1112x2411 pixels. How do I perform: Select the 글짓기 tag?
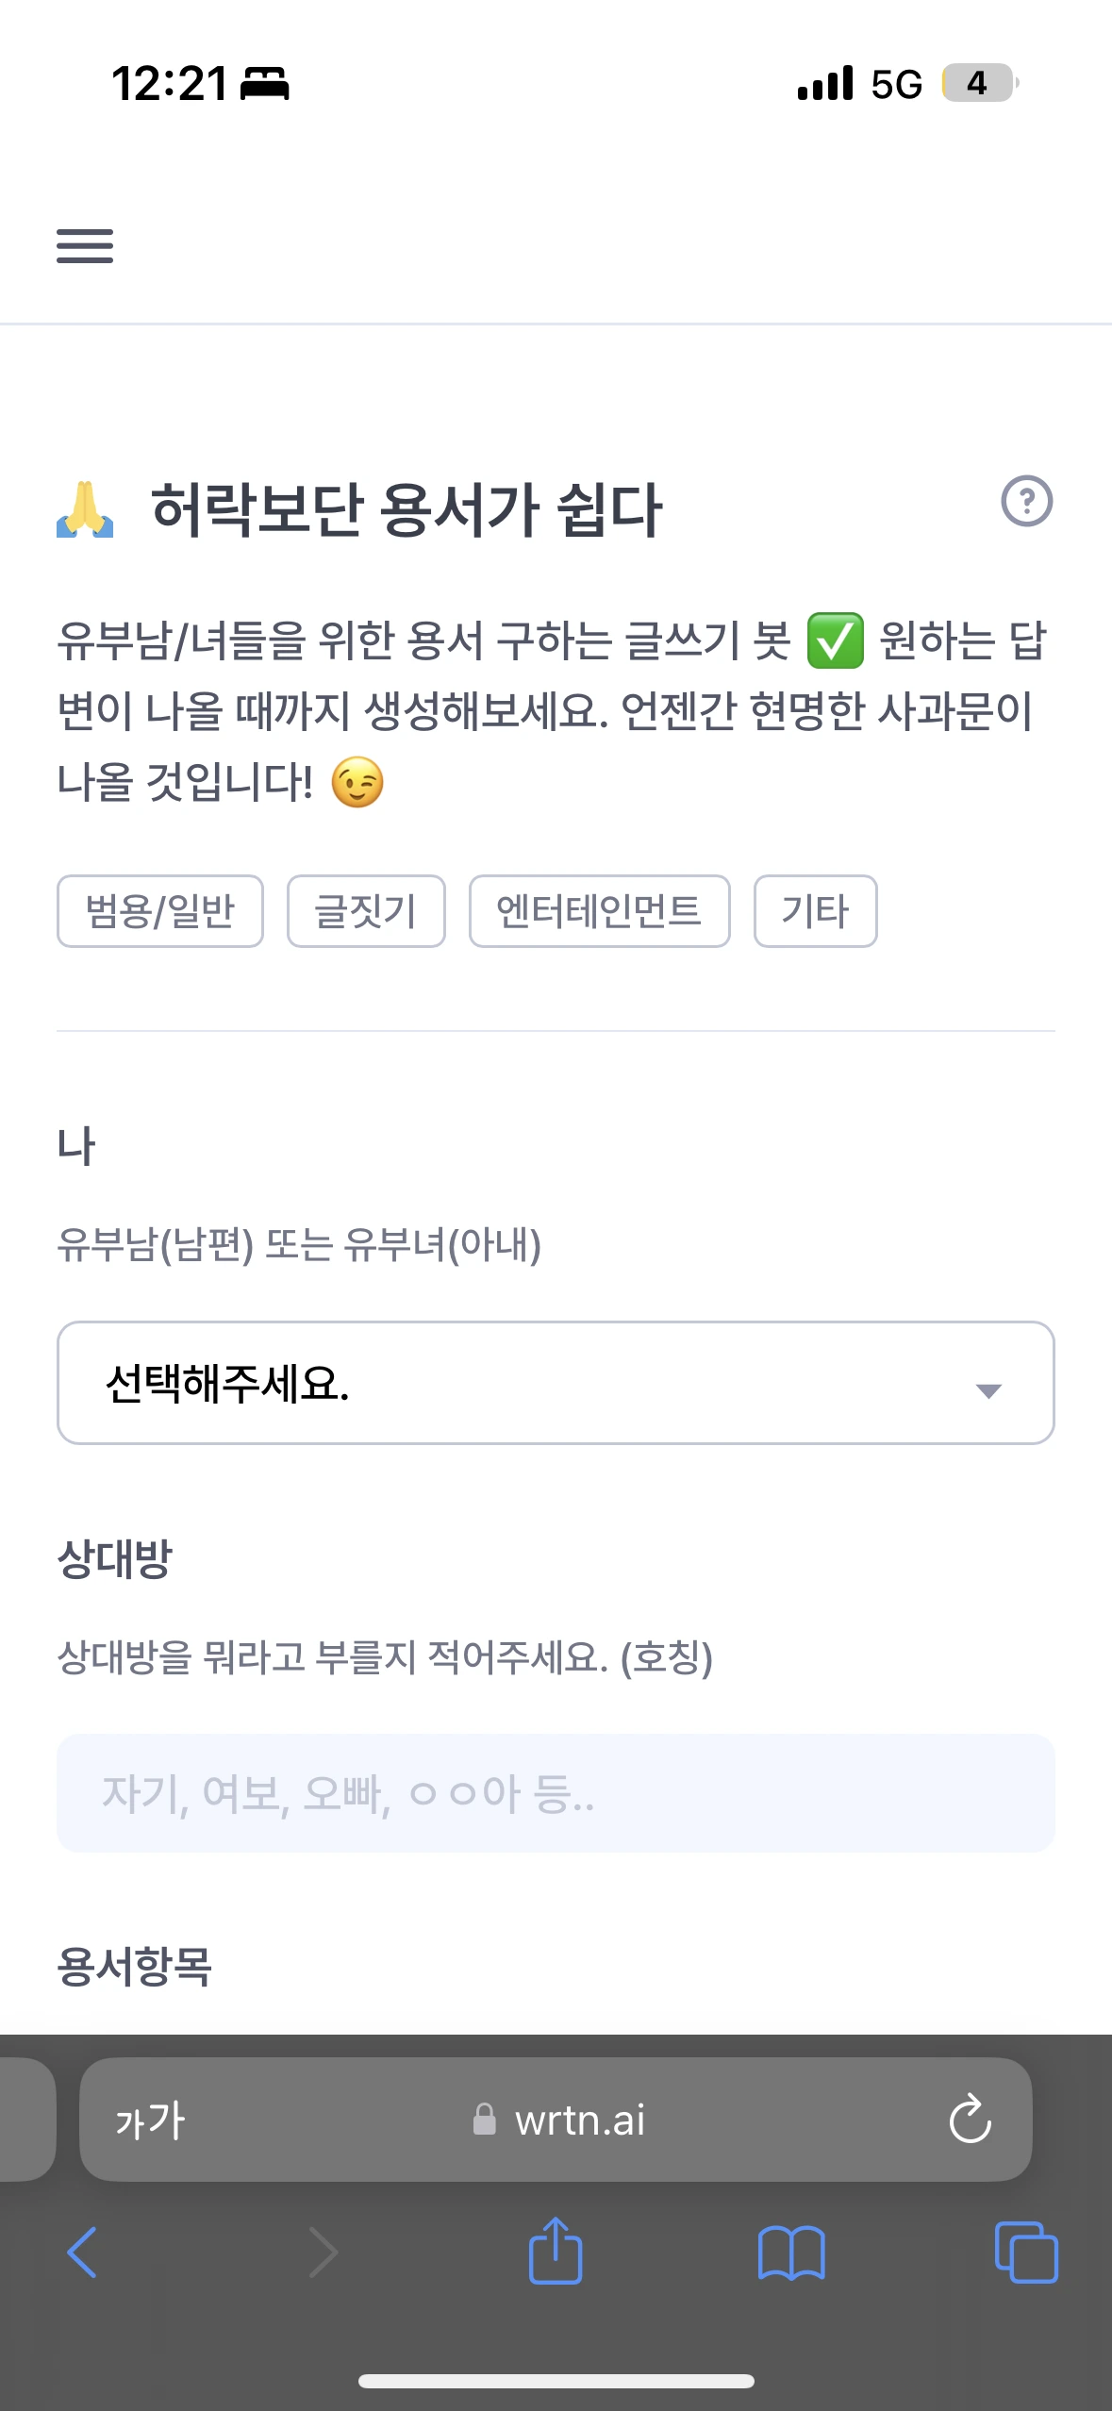click(x=366, y=911)
